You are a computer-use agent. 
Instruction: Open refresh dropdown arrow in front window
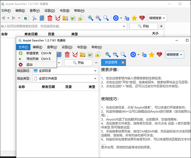138,54
